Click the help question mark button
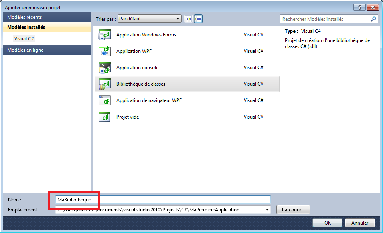 (x=359, y=7)
